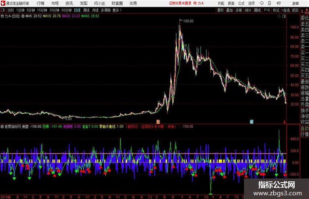Expand the 更多 periods list
The image size is (309, 199).
[117, 10]
